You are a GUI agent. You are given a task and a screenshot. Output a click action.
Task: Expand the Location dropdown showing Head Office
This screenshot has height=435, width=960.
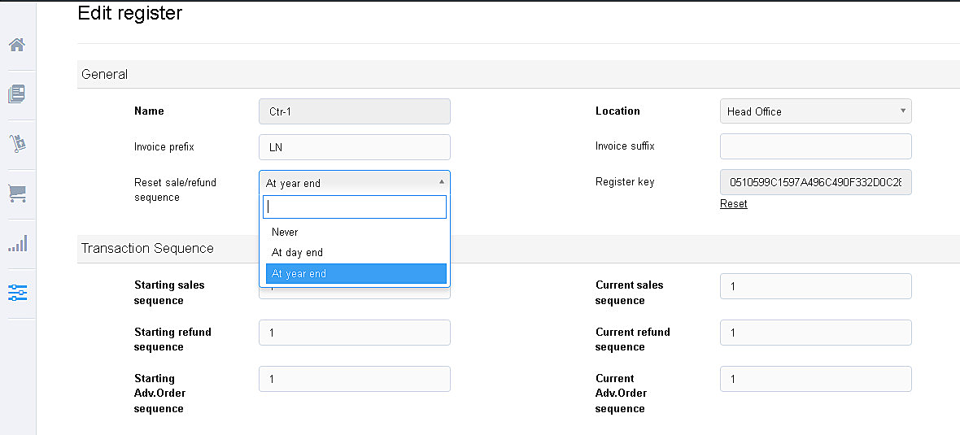tap(815, 111)
